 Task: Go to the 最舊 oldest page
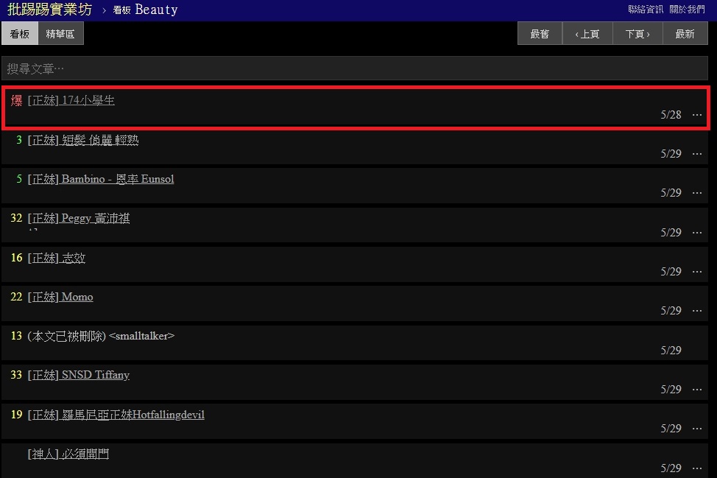click(540, 34)
